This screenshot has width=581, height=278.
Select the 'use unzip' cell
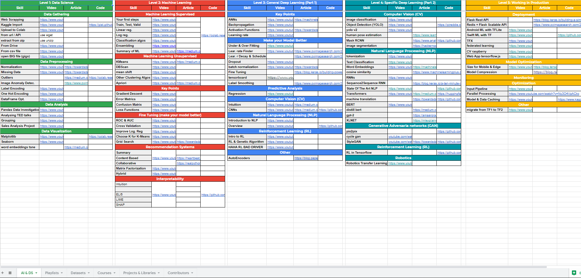[52, 41]
